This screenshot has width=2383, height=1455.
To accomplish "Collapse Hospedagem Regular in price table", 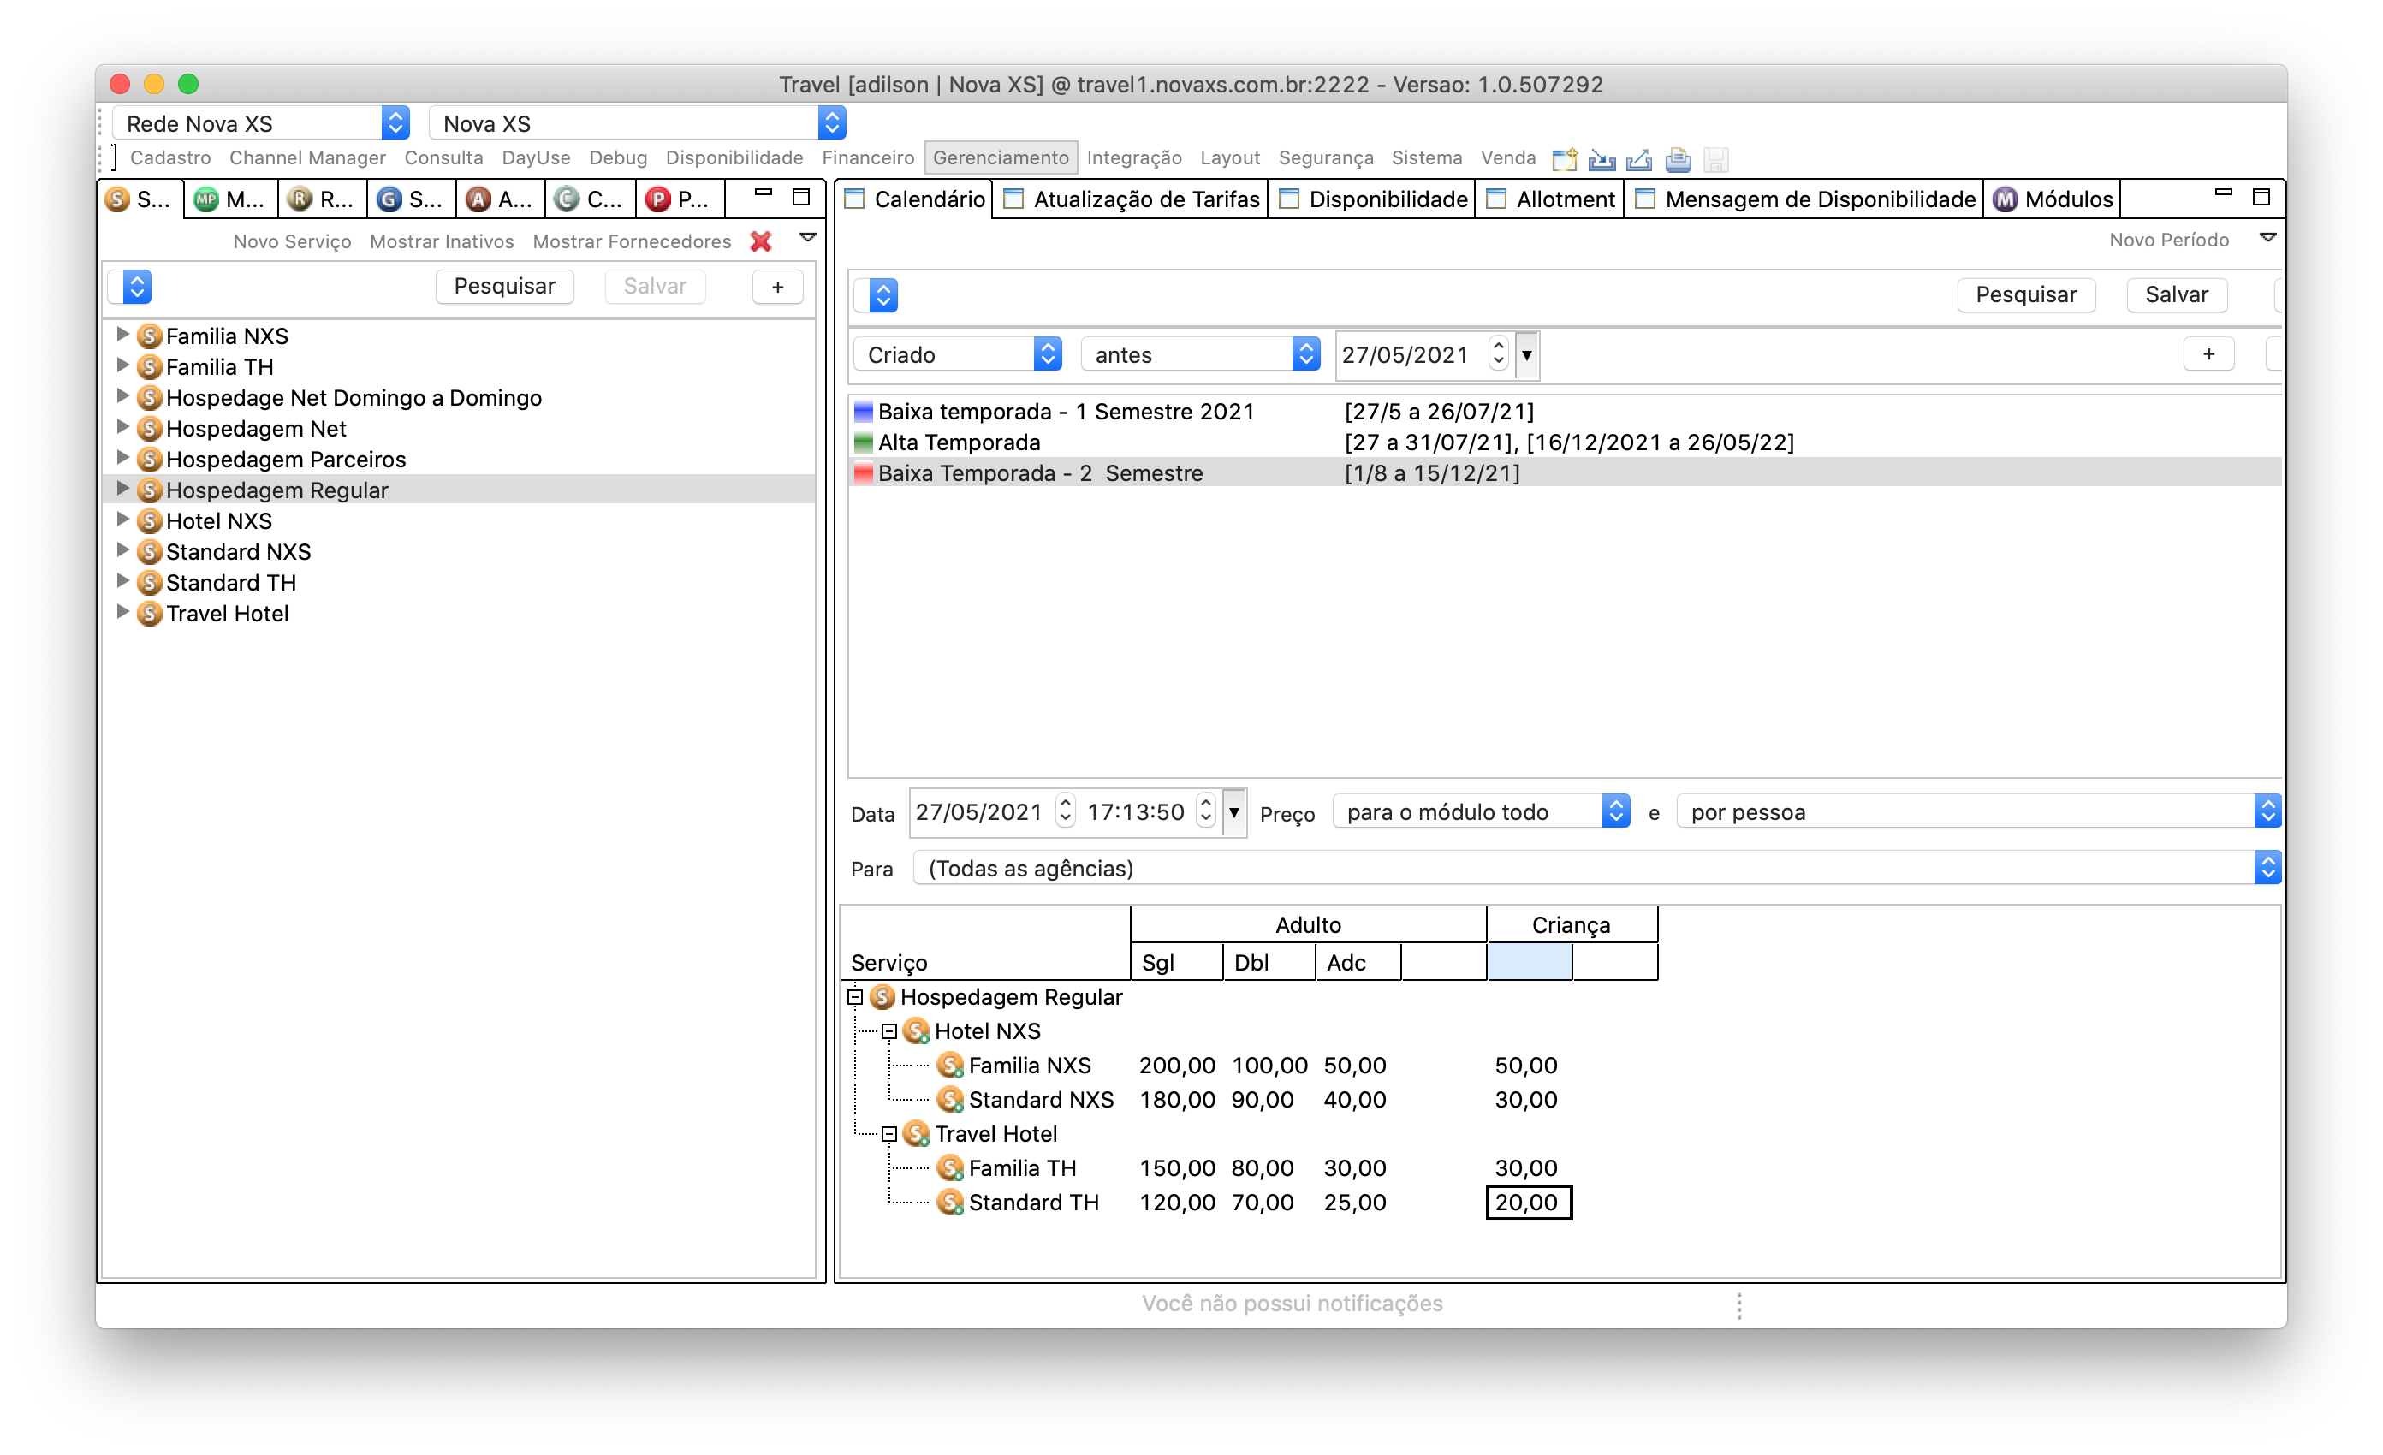I will [x=855, y=997].
